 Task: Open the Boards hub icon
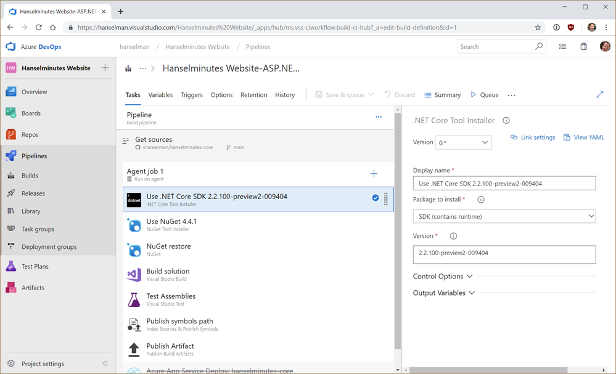pyautogui.click(x=11, y=113)
